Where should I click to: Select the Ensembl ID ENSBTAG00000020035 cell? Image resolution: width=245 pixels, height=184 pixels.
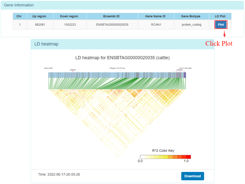(x=112, y=25)
